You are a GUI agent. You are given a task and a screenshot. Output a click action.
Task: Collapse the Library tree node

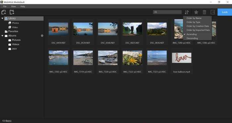pyautogui.click(x=2, y=18)
